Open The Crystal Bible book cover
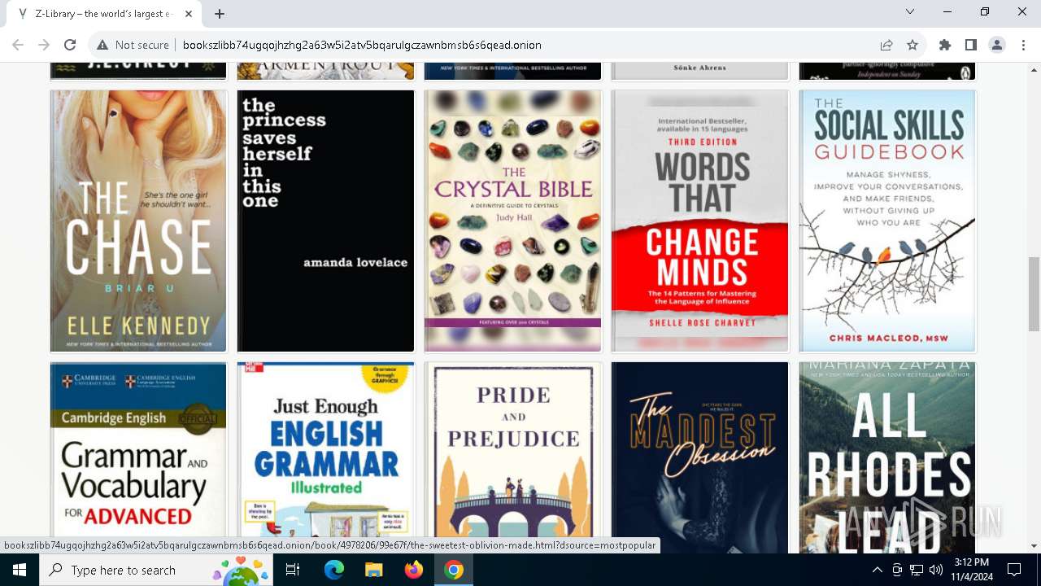Screen dimensions: 1041x586 pos(512,221)
